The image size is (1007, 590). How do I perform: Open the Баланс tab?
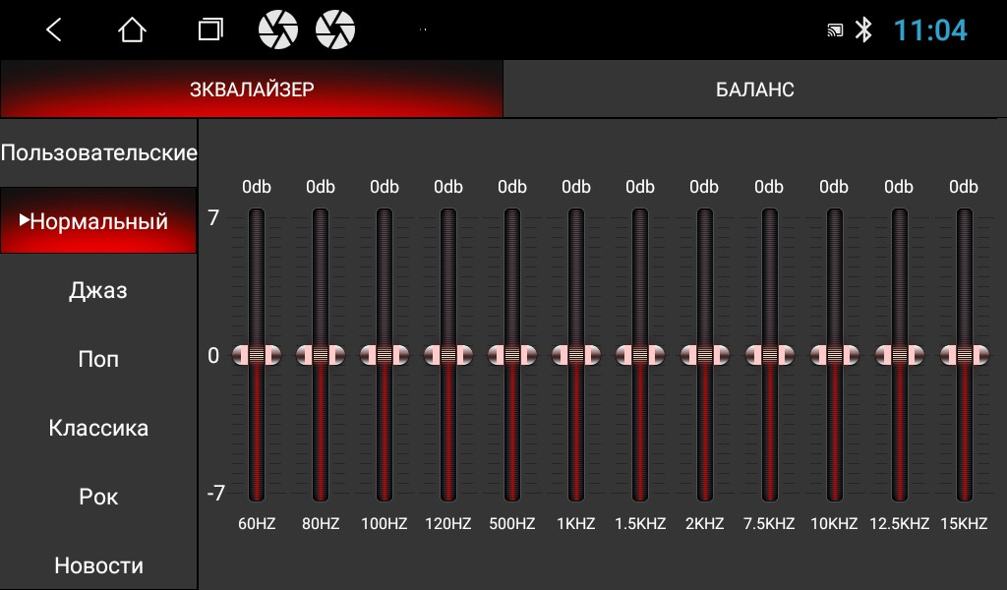[754, 89]
